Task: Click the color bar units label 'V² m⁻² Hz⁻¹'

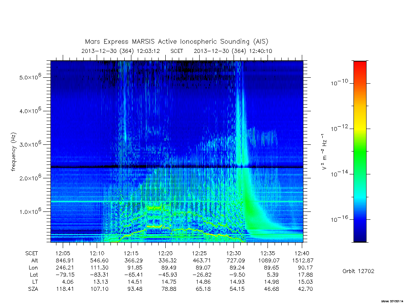Action: pos(324,152)
